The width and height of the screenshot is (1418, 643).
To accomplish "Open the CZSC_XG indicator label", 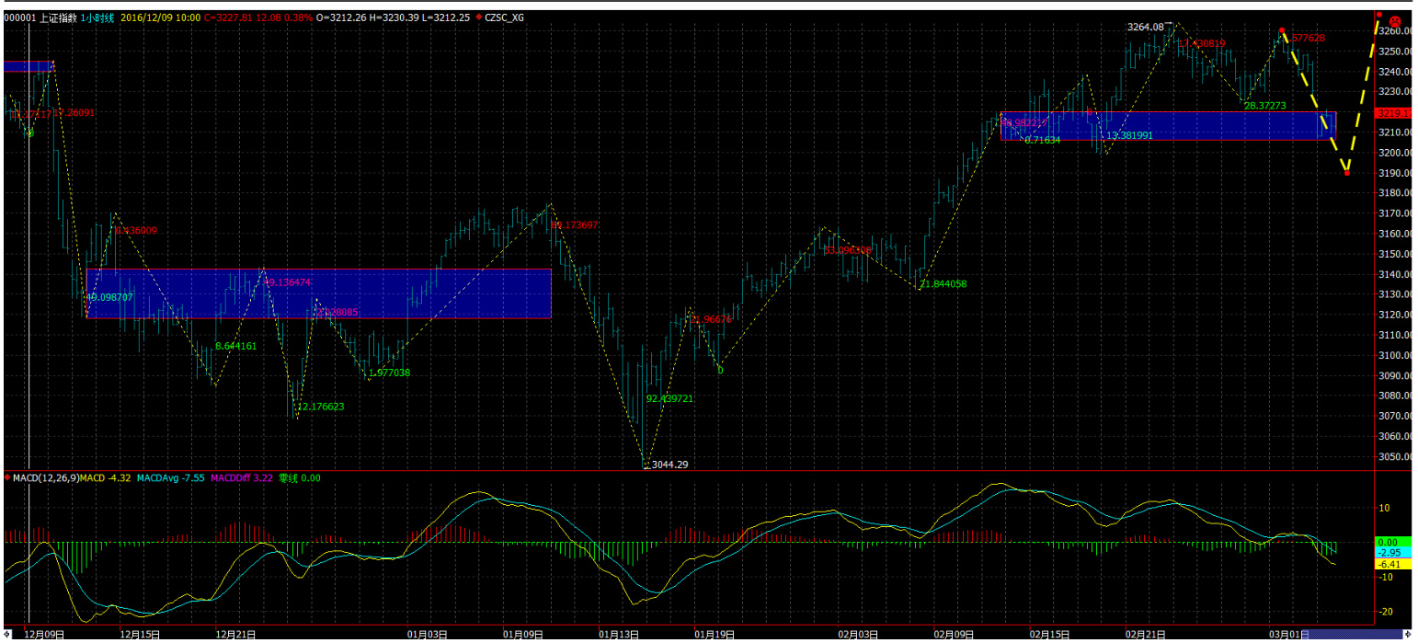I will point(506,17).
